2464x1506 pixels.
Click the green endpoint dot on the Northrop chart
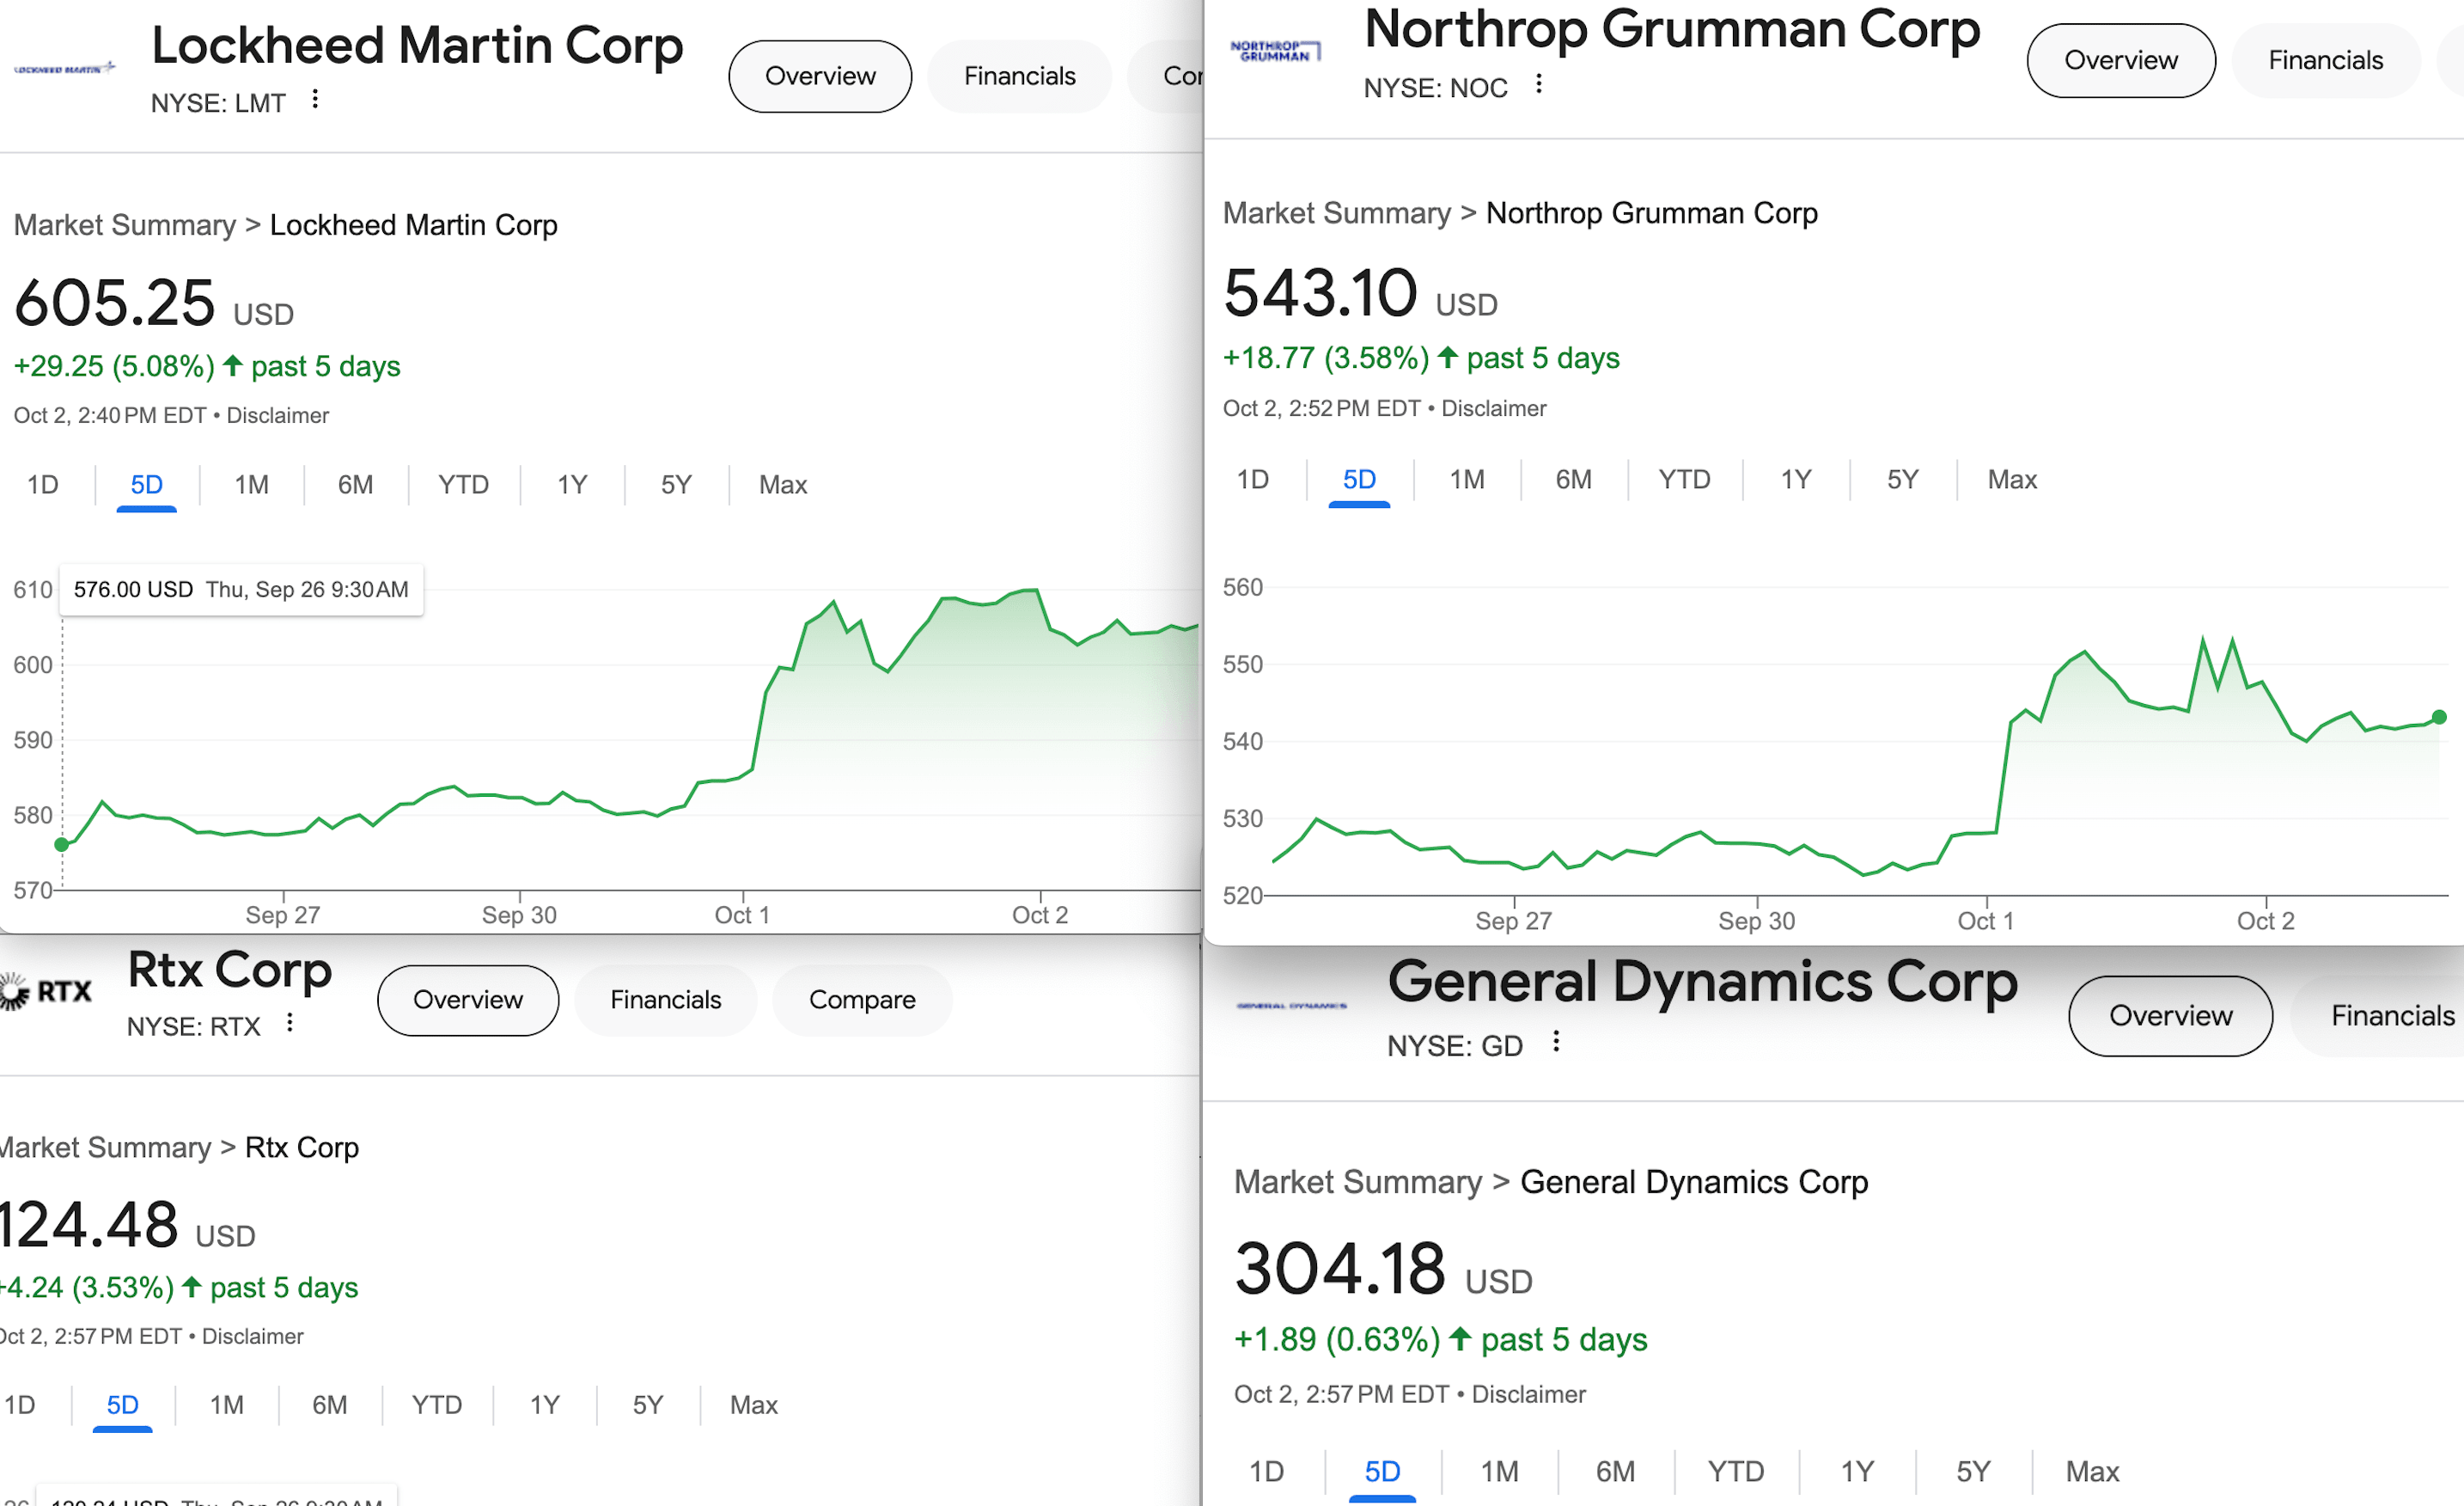pos(2439,718)
